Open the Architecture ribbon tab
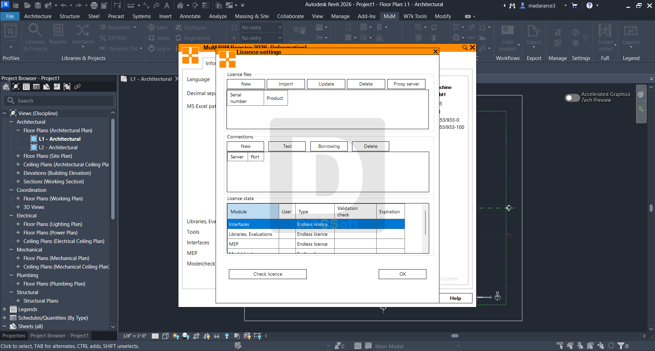The width and height of the screenshot is (655, 351). [x=38, y=16]
